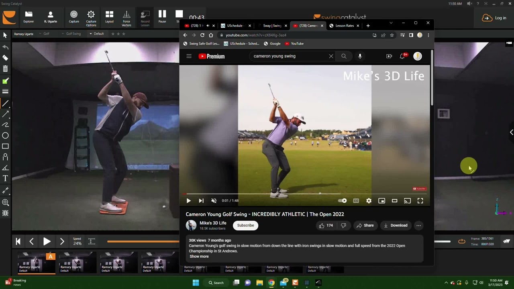This screenshot has height=289, width=514.
Task: Mute the first YouTube tab's audio icon
Action: click(208, 26)
